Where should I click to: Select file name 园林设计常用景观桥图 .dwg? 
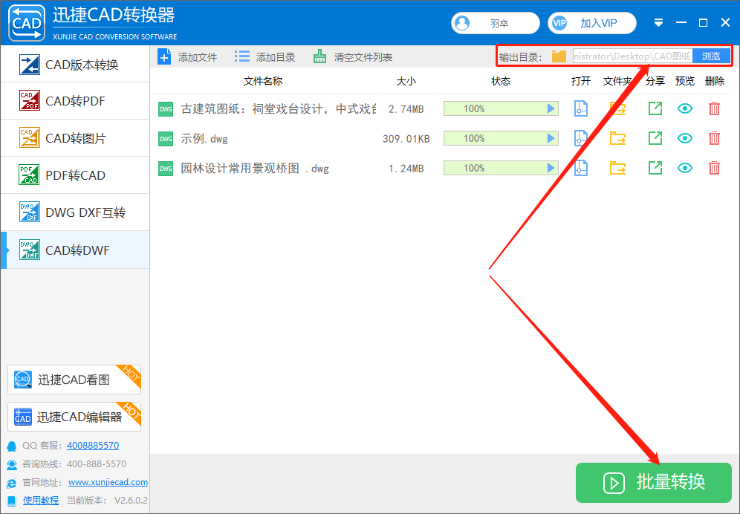point(255,169)
